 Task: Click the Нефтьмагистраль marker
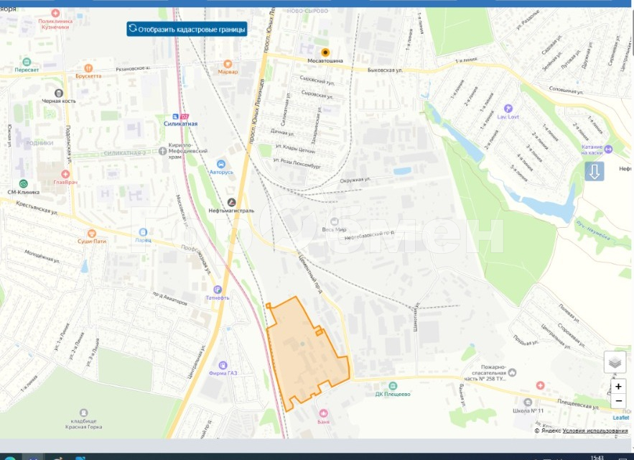pyautogui.click(x=231, y=203)
